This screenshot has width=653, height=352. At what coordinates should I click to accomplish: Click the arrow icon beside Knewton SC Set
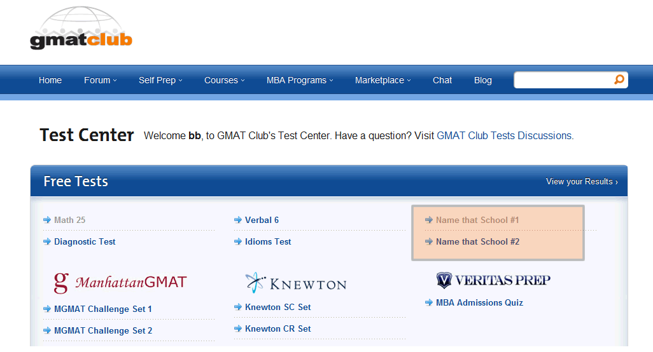pos(238,307)
